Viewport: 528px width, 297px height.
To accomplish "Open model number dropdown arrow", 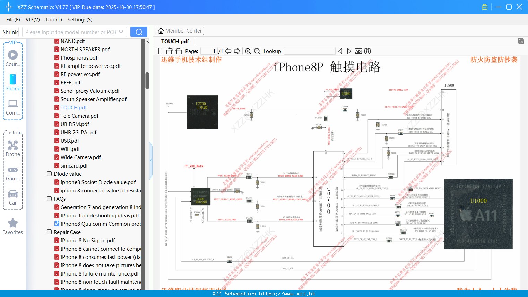I will coord(121,32).
